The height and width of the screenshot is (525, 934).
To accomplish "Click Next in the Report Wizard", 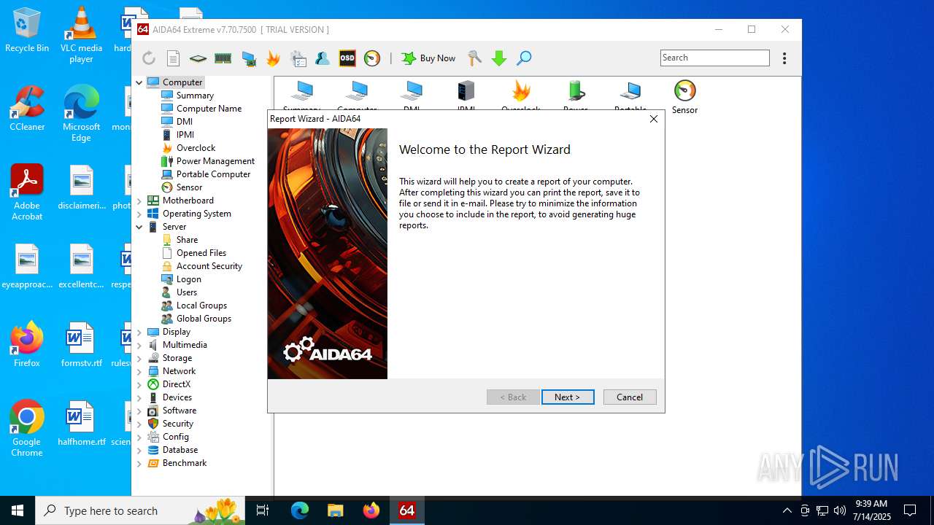I will 568,397.
